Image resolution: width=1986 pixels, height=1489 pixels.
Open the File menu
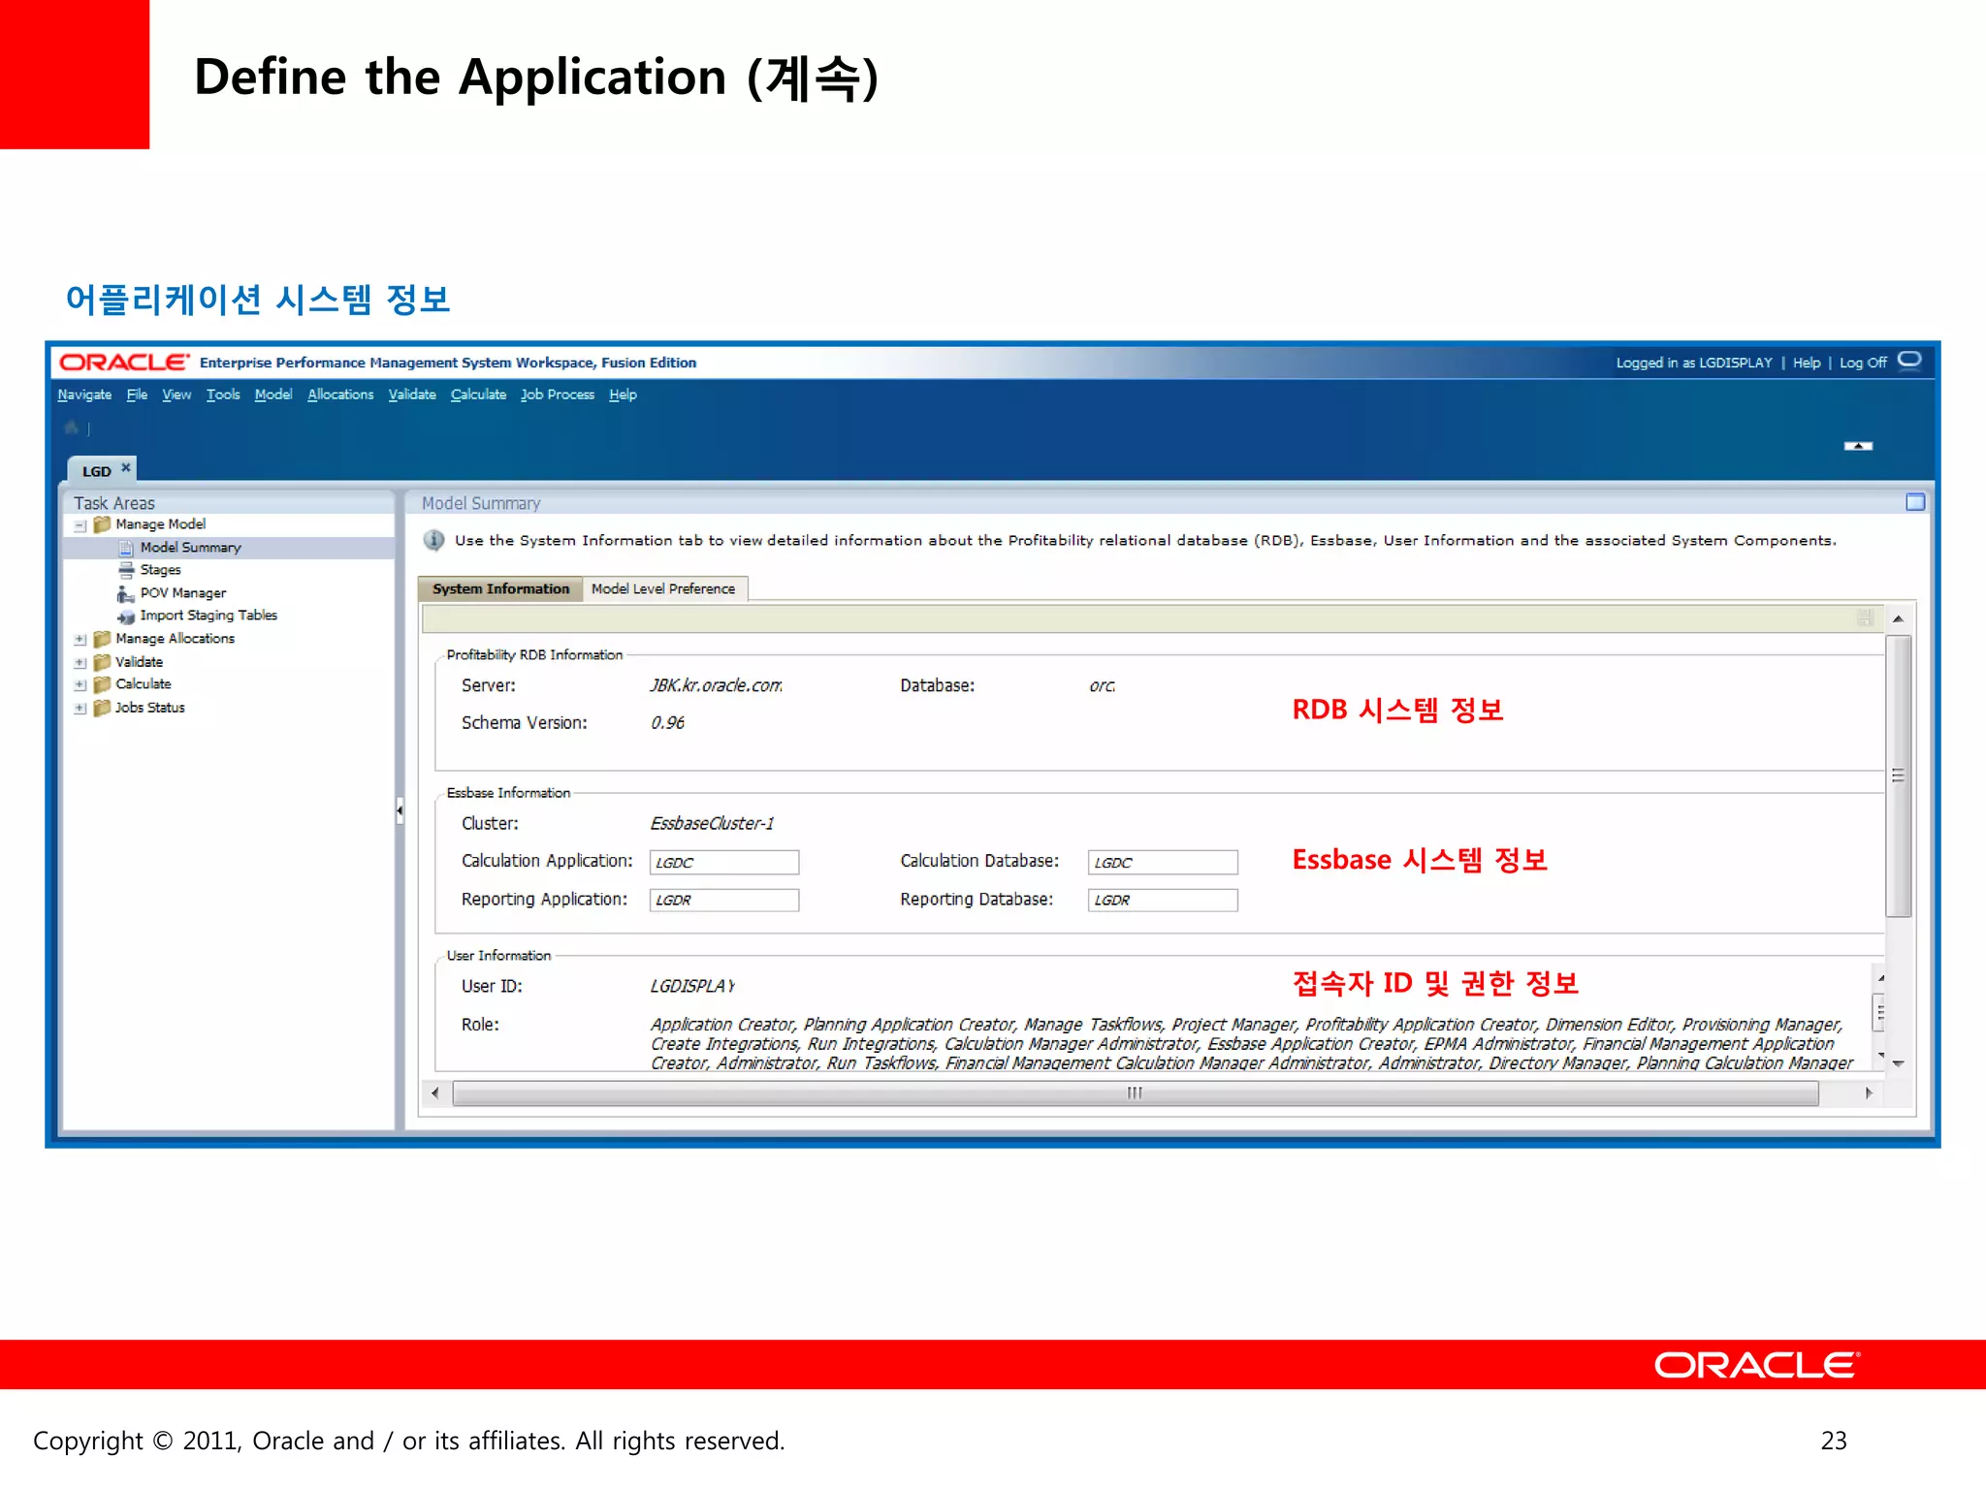click(137, 395)
